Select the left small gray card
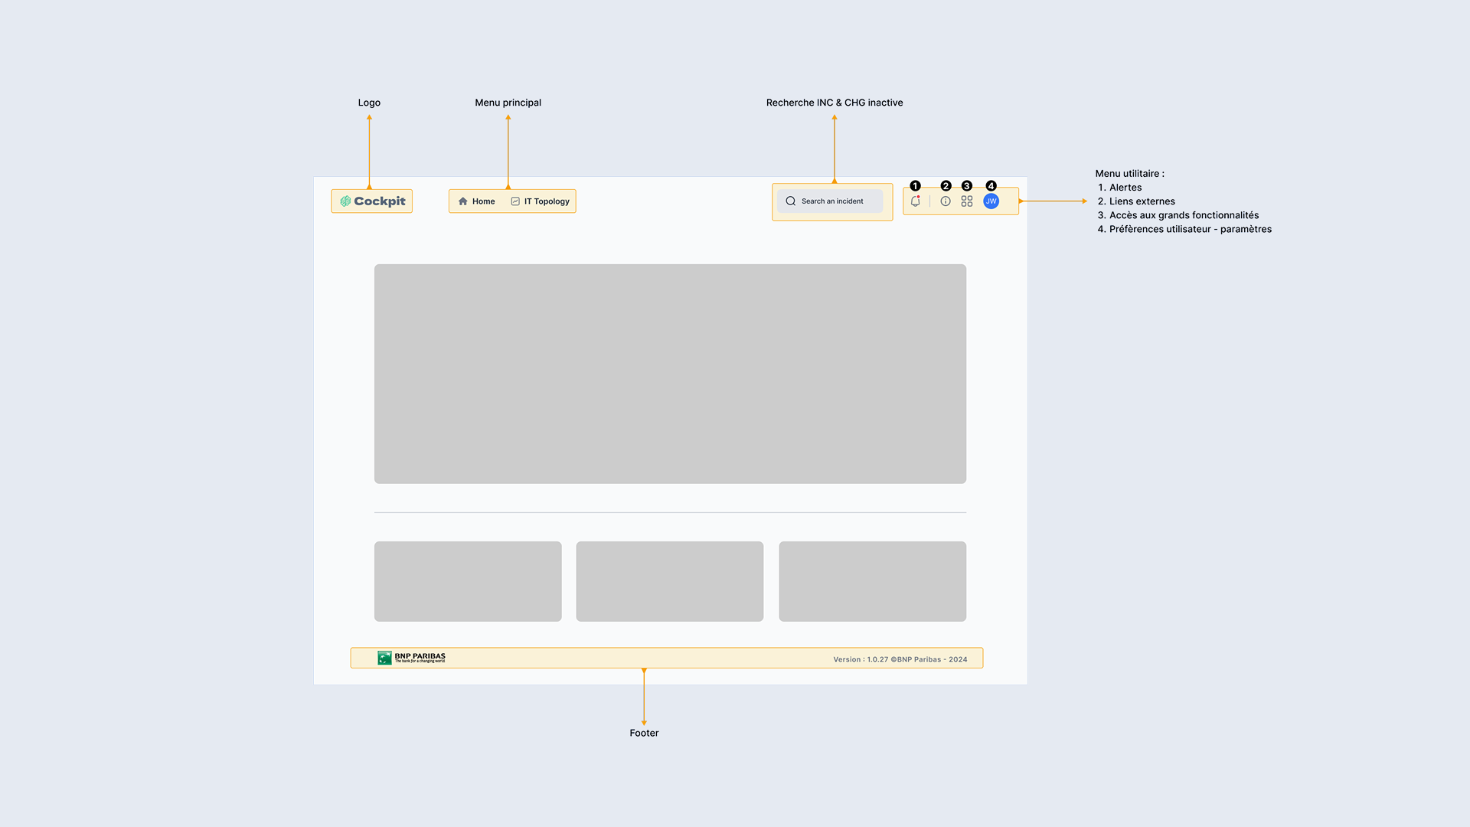Image resolution: width=1470 pixels, height=827 pixels. point(468,581)
